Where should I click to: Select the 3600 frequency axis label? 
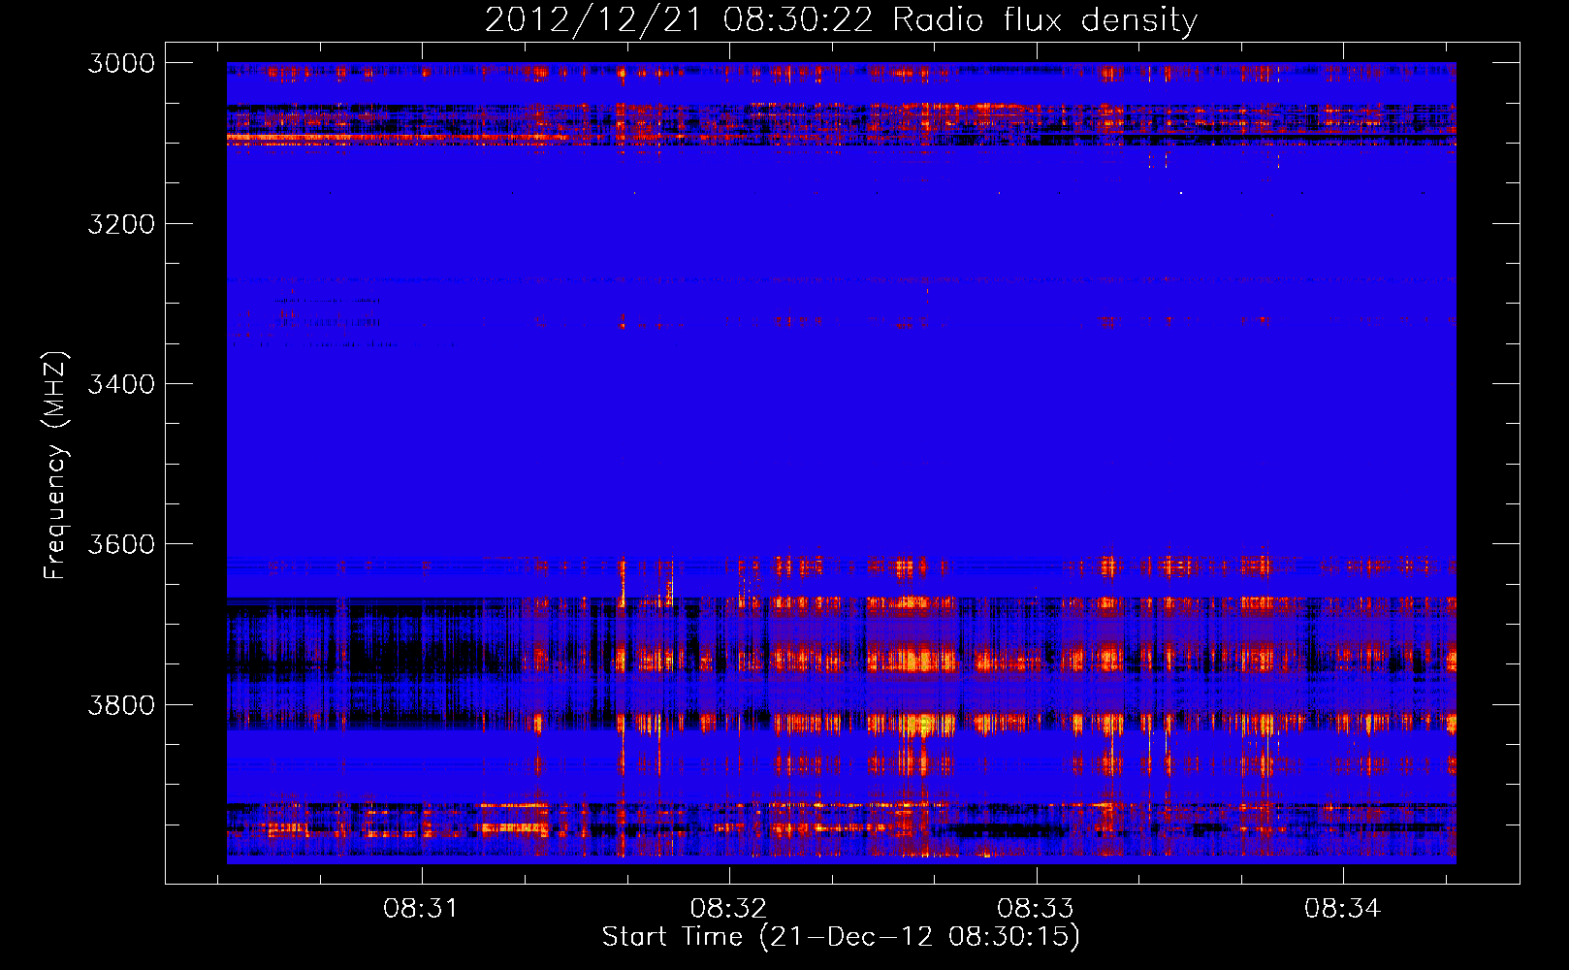coord(121,544)
